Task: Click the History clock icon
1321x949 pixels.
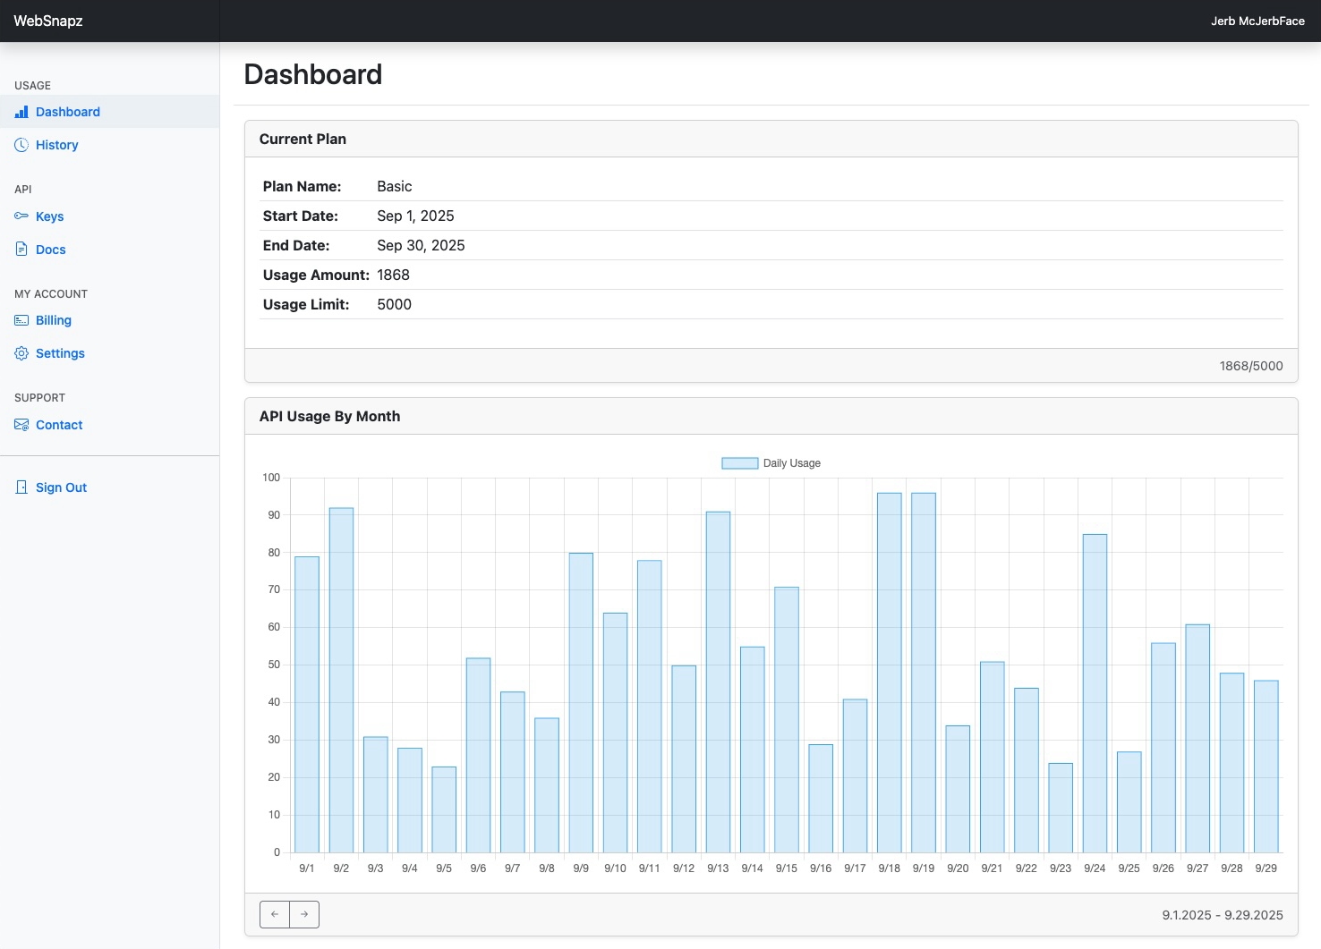Action: tap(21, 144)
